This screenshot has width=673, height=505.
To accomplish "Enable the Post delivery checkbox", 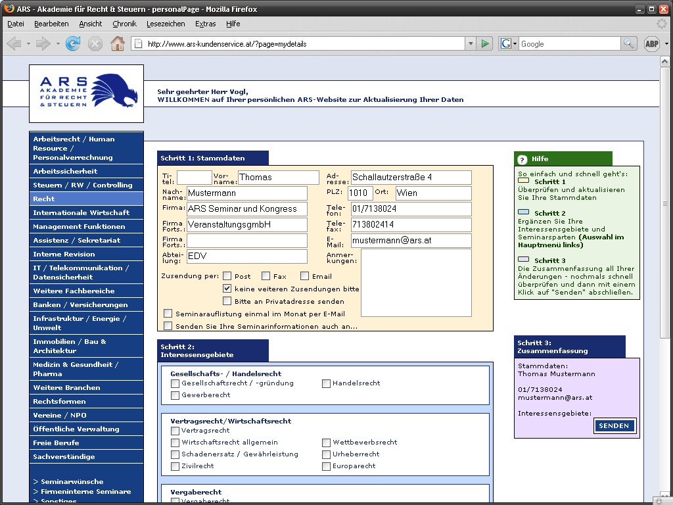I will coord(227,276).
